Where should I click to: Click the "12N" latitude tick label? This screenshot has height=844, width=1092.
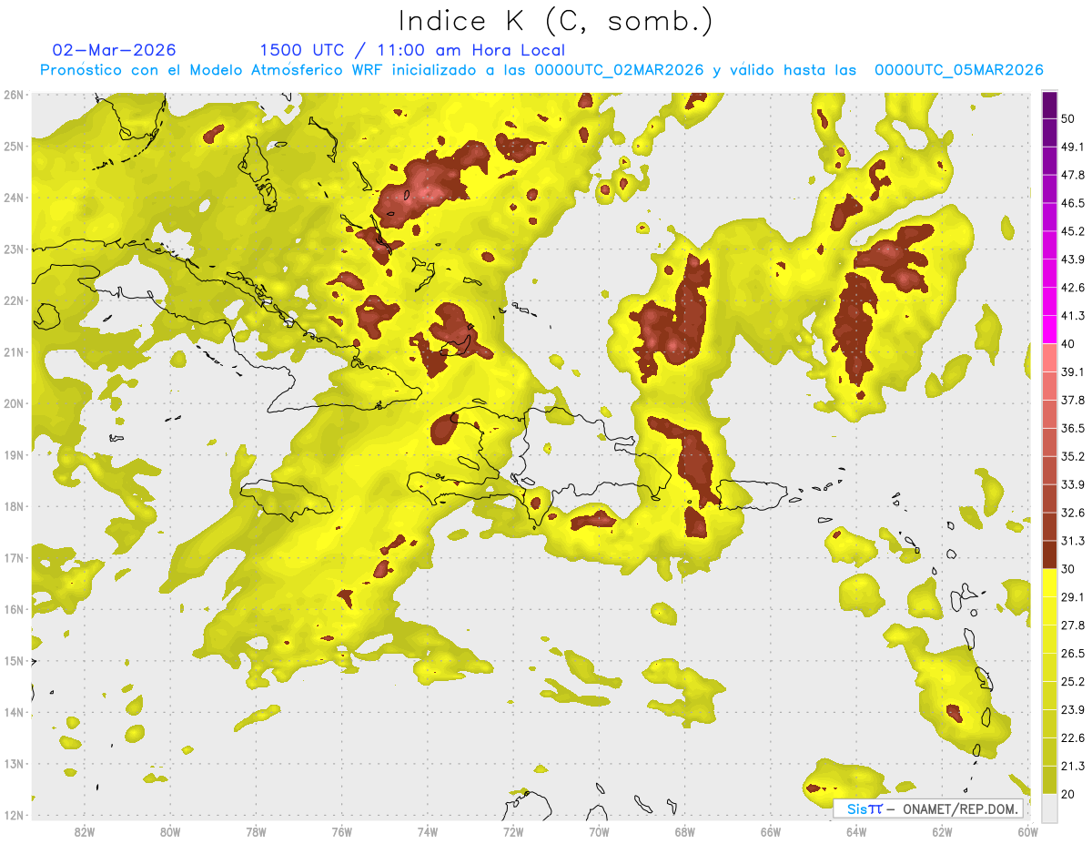coord(14,815)
